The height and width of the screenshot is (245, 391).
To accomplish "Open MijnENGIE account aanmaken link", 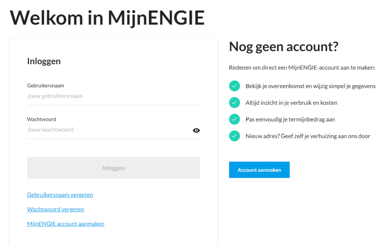I will point(65,223).
